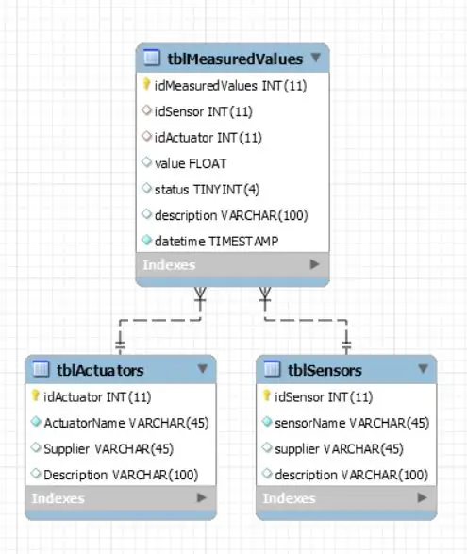Select the dashed relationship line to tblSensors
The height and width of the screenshot is (554, 467).
[306, 321]
